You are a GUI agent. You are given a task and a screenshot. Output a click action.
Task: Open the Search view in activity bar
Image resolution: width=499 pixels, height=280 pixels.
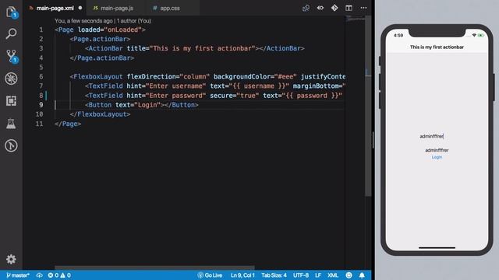coord(11,33)
